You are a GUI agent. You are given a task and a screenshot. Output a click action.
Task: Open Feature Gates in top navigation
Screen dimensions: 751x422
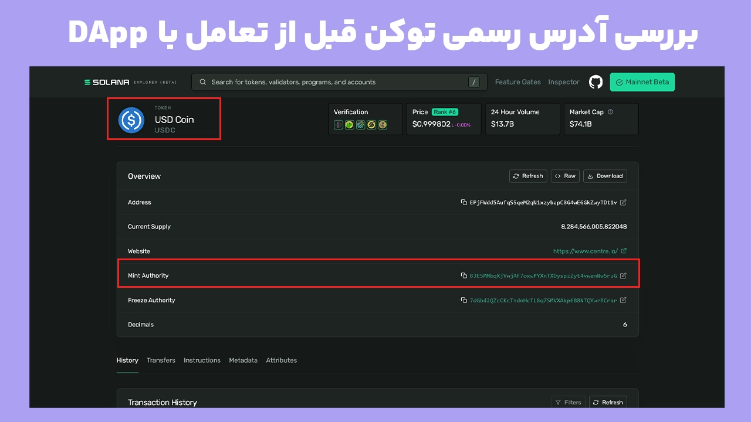point(518,82)
